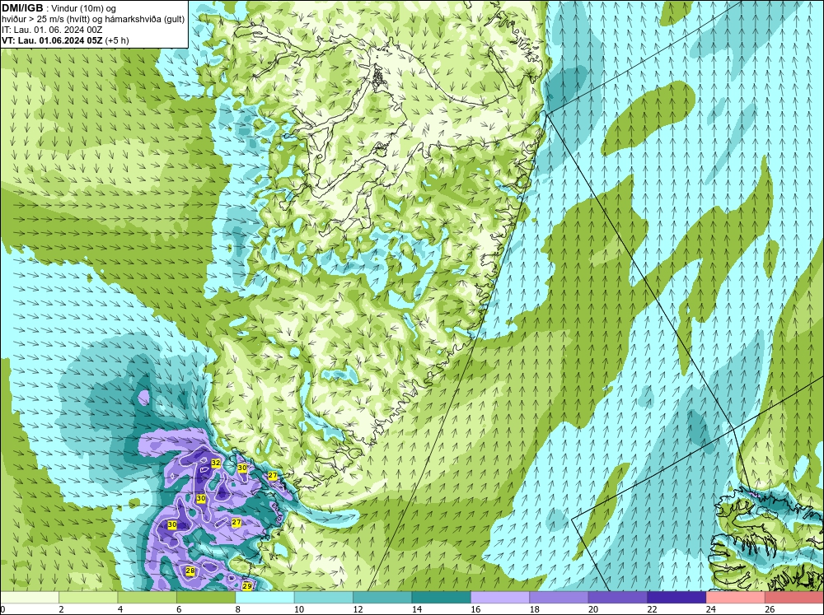The width and height of the screenshot is (824, 615).
Task: Pick the 22–24 m/s dark indigo swatch
Action: [x=677, y=597]
